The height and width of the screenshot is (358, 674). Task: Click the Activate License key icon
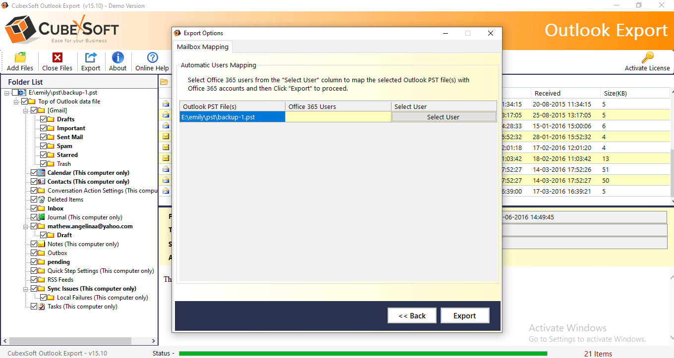point(647,57)
